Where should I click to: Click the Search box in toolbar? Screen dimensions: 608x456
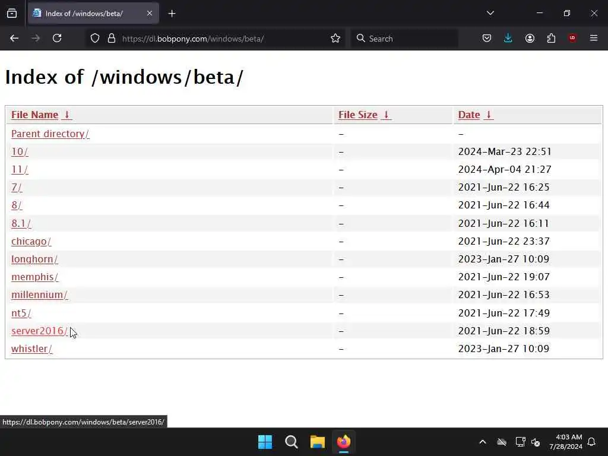coord(404,39)
